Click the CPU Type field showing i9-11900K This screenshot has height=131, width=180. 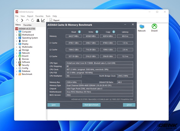pos(100,63)
